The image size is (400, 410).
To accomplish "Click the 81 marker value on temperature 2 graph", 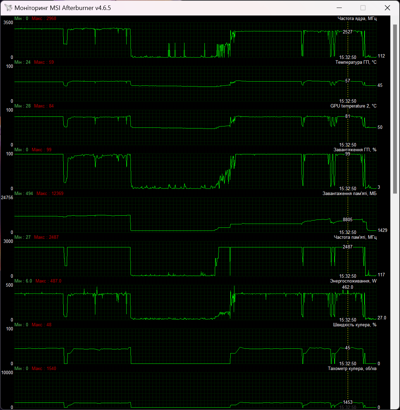I will (347, 116).
